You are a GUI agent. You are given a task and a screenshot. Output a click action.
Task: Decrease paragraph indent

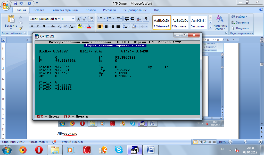[x=126, y=19]
